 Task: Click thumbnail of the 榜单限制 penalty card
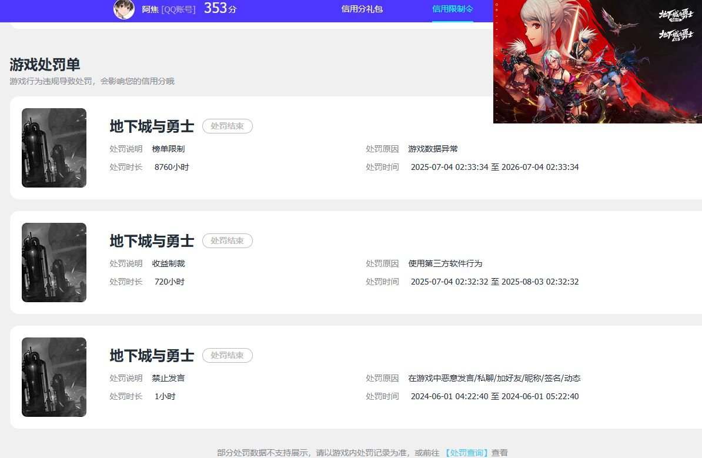[54, 148]
